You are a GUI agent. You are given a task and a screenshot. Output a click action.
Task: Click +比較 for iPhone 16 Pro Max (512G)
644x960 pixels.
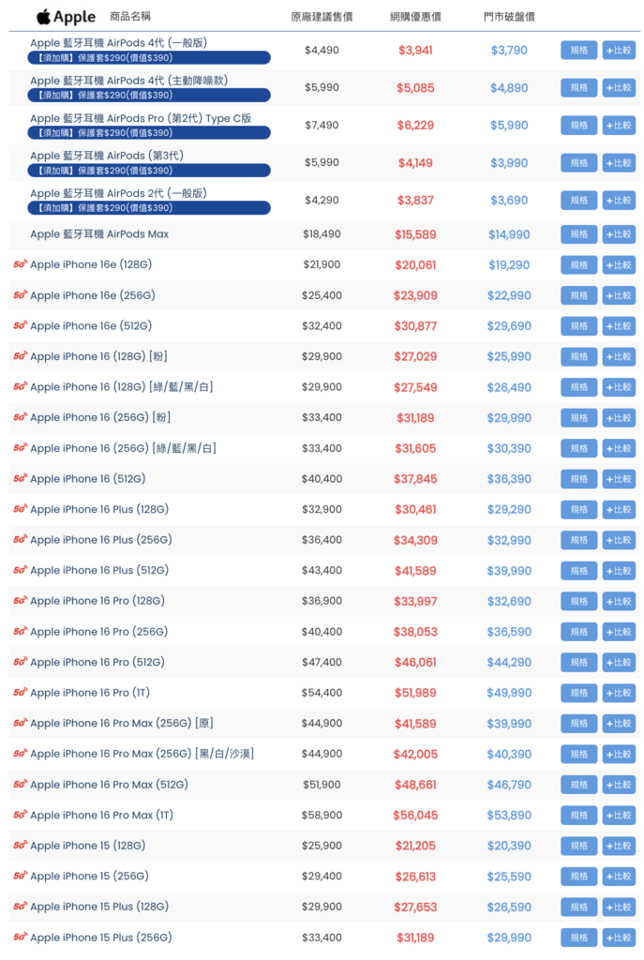(x=619, y=785)
